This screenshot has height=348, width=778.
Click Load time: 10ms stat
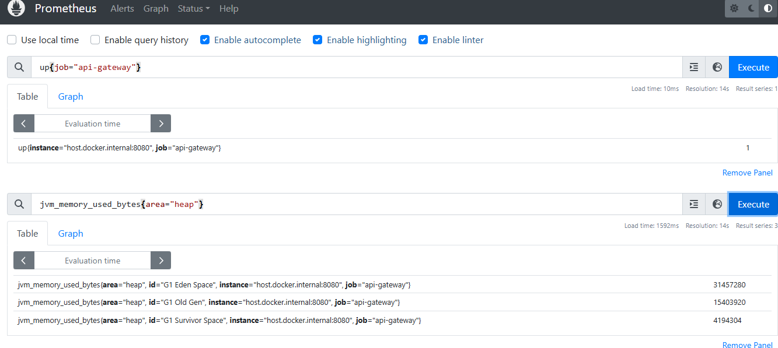pos(655,89)
